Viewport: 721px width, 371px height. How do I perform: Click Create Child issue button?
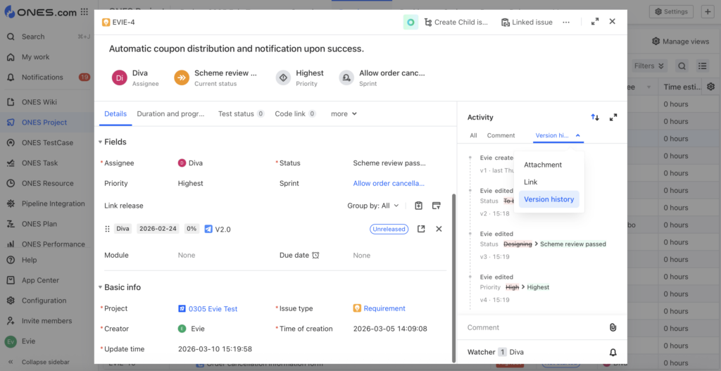tap(456, 23)
